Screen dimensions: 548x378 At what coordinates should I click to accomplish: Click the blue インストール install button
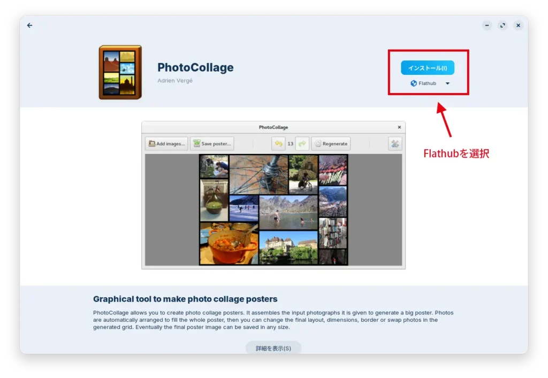[428, 67]
